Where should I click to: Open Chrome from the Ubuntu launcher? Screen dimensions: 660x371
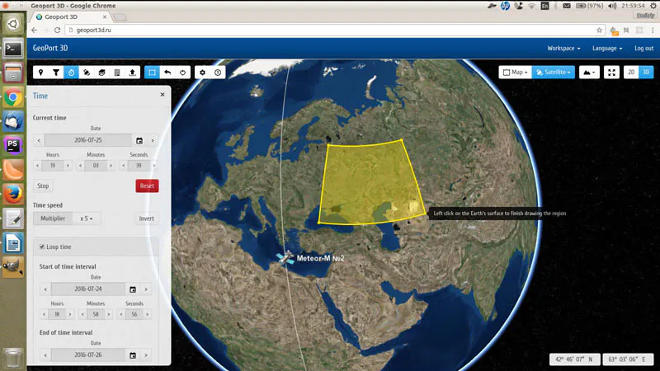[x=13, y=97]
